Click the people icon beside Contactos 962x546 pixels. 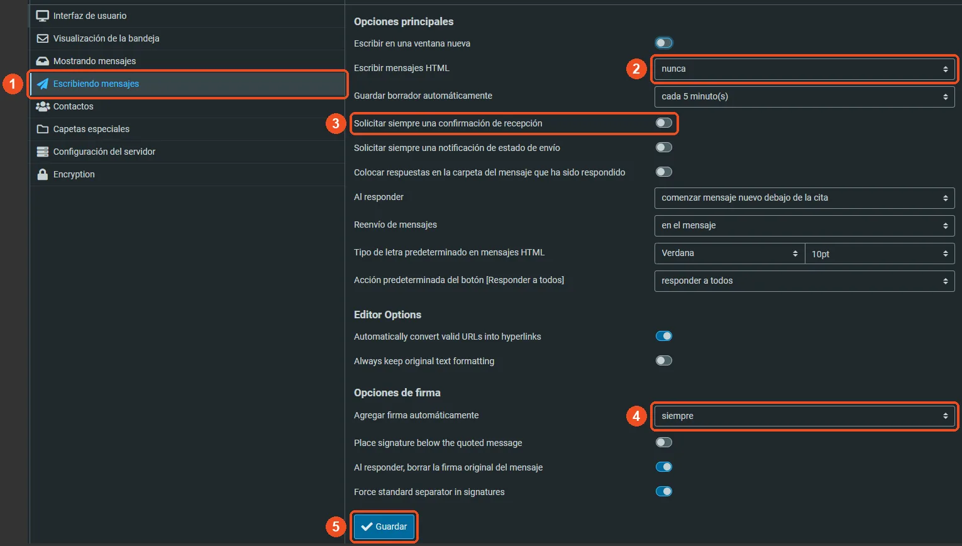(43, 106)
